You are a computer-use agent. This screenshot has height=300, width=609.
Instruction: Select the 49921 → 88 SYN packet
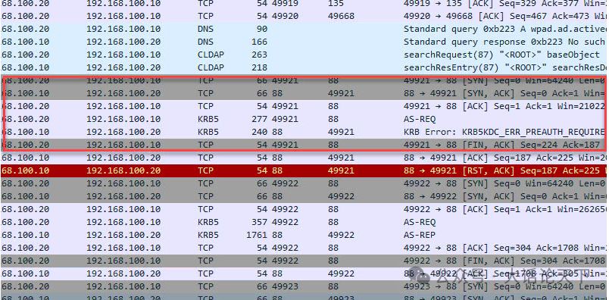pos(304,80)
